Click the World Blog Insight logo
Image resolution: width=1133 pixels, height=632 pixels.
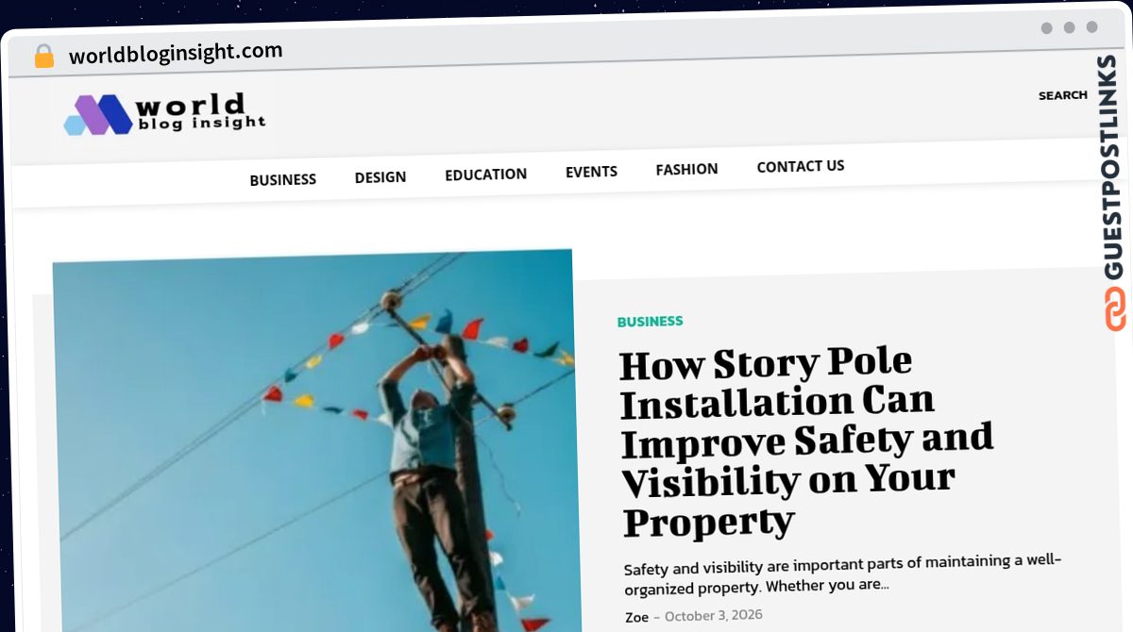pos(165,114)
